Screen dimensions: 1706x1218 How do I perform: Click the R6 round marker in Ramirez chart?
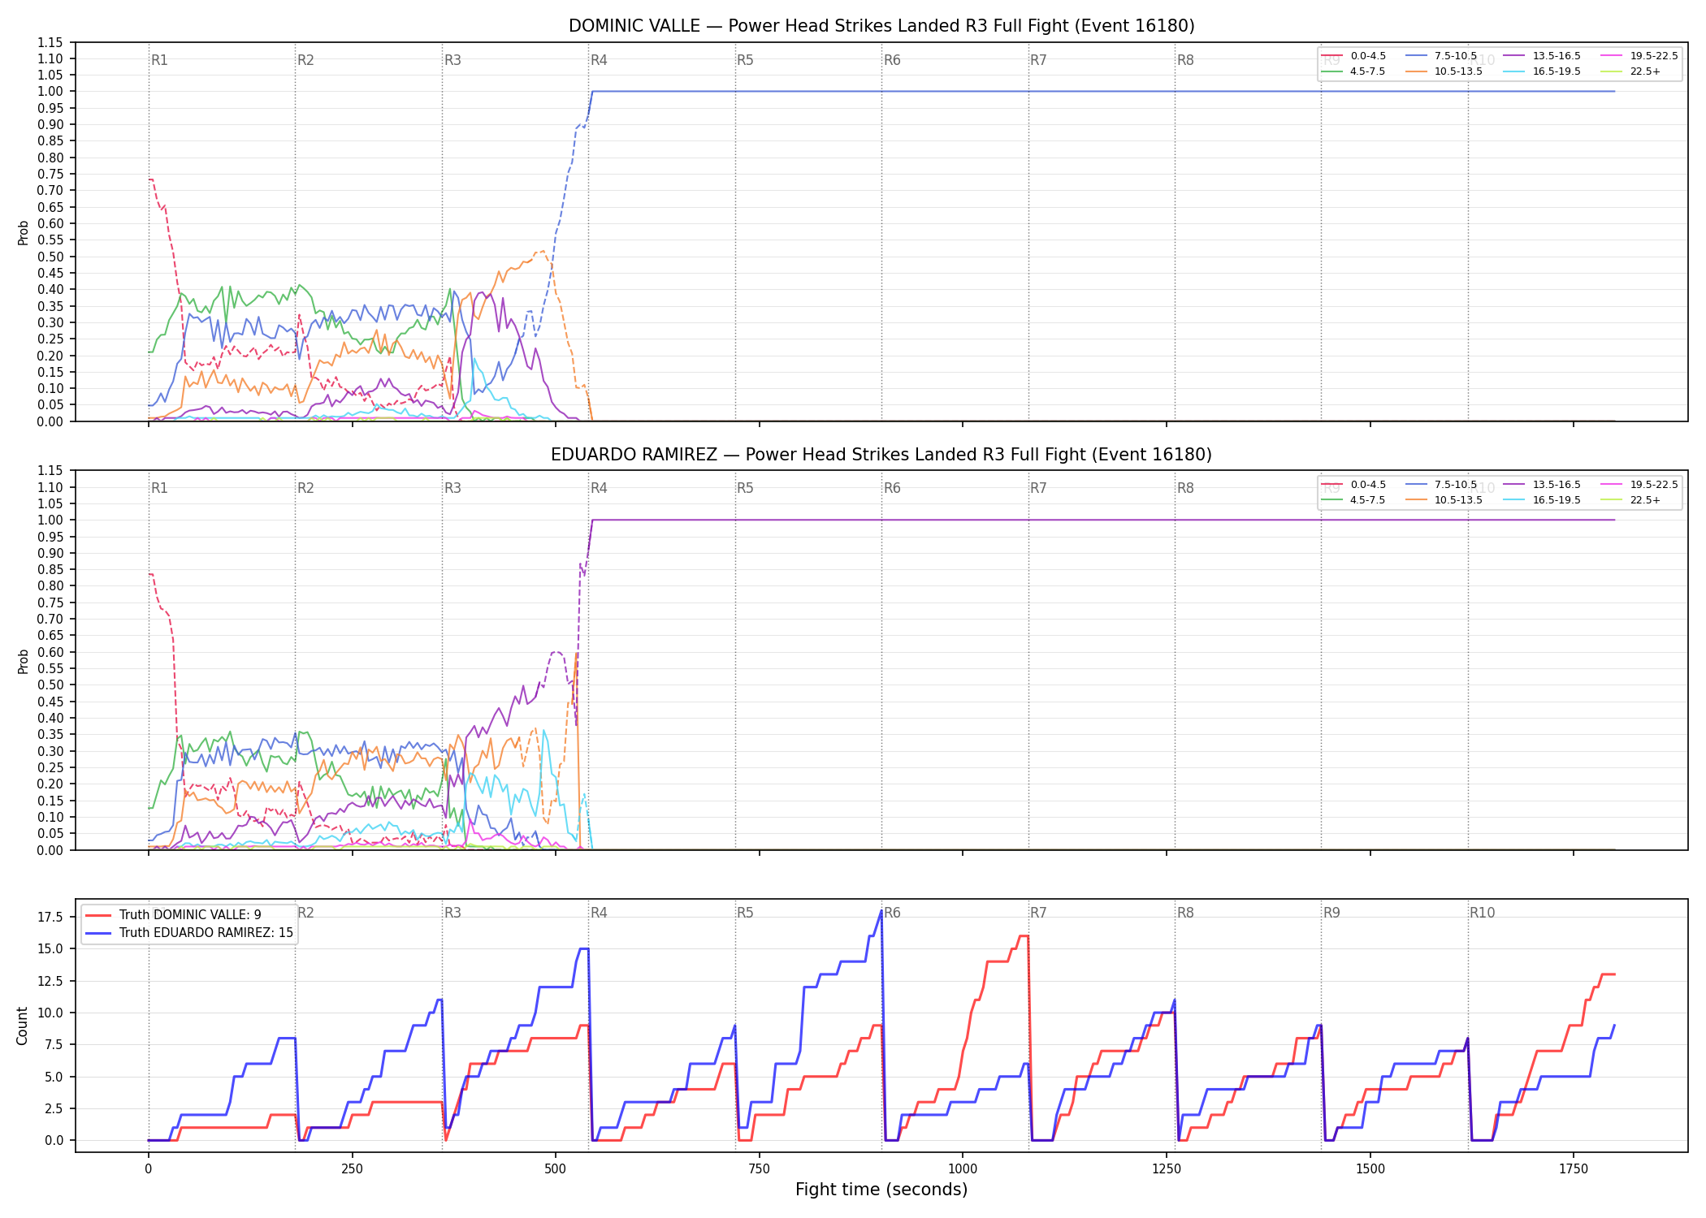(892, 488)
